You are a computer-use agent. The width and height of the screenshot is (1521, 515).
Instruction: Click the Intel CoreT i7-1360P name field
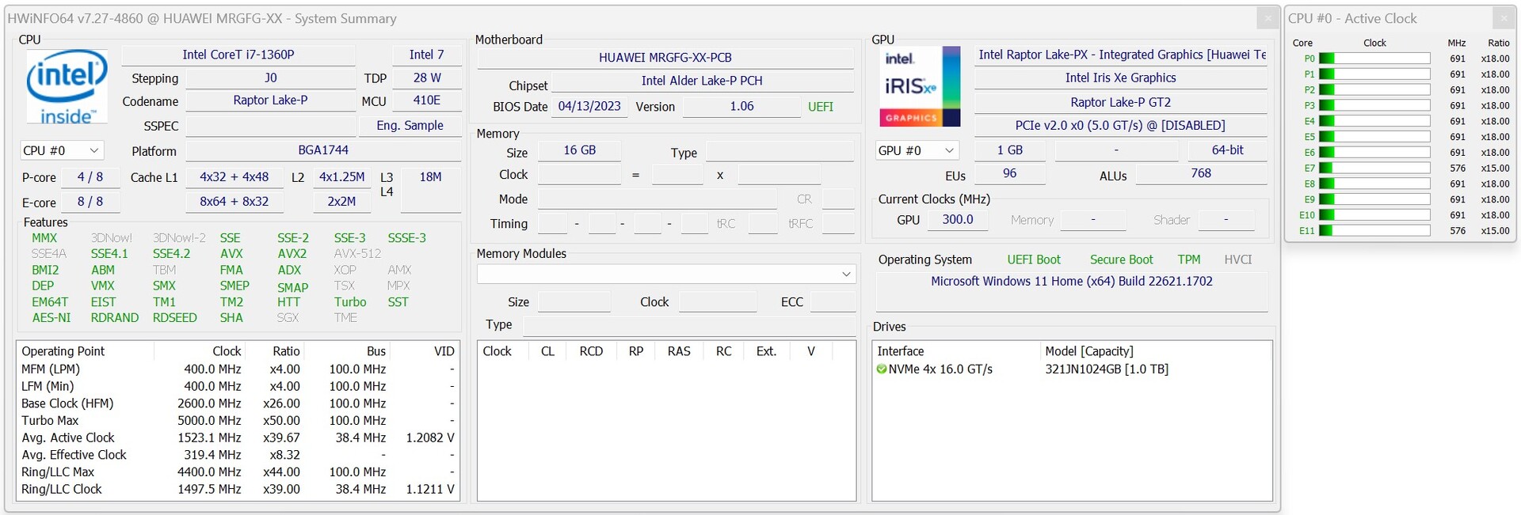tap(238, 55)
